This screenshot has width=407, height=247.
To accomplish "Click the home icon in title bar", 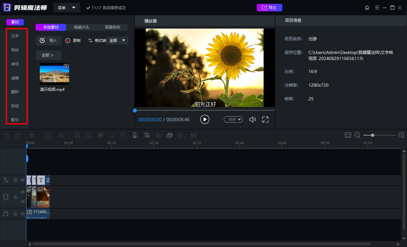I will click(x=367, y=8).
